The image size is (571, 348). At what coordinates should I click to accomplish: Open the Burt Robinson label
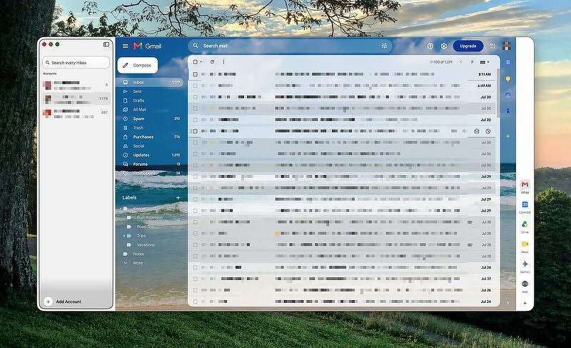click(149, 217)
